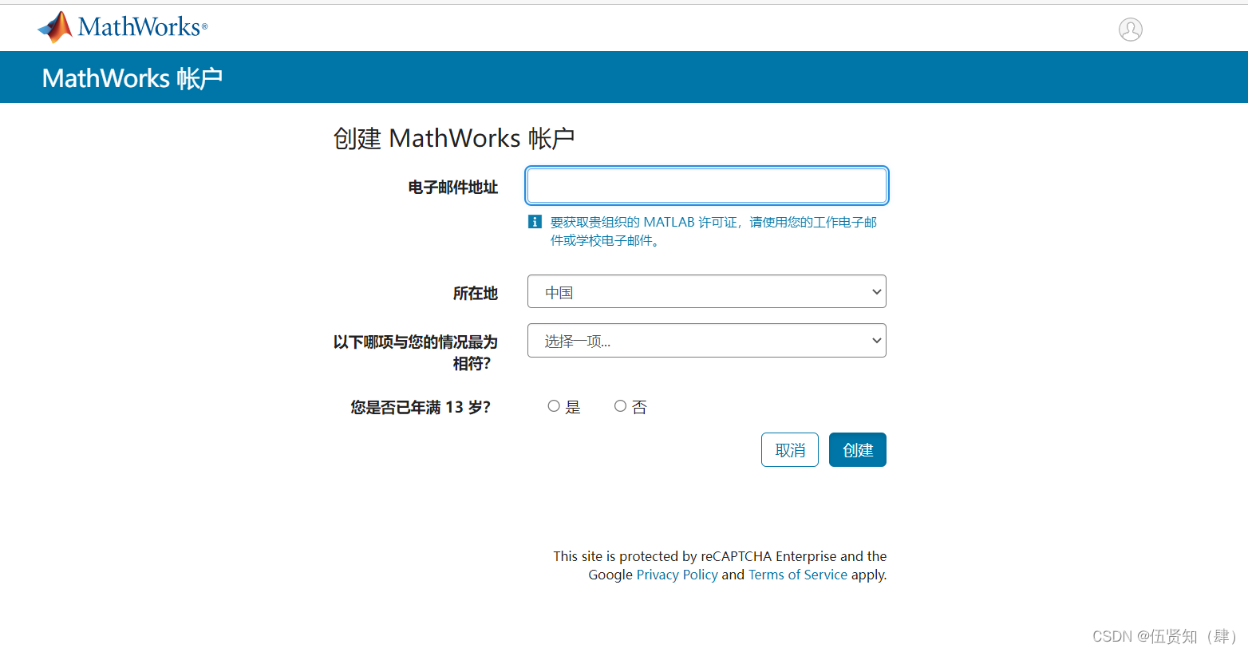Click the 您是否已年满 13 岁? label
Screen dimensions: 1248x652
[421, 407]
